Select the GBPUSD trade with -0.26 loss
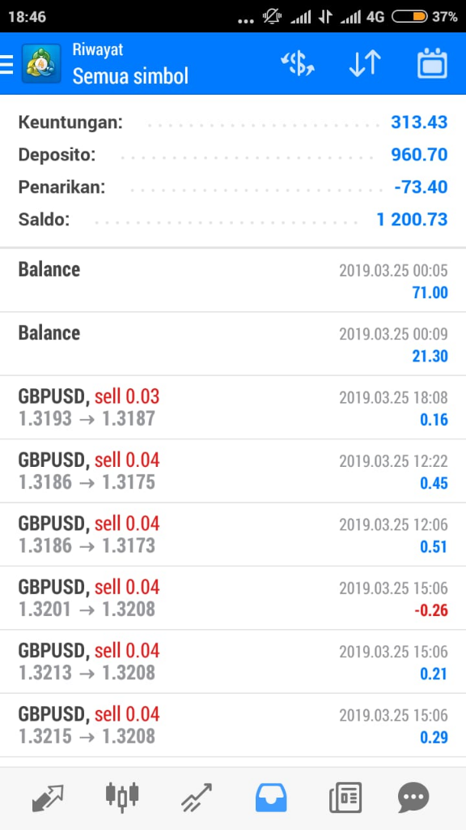 coord(233,597)
